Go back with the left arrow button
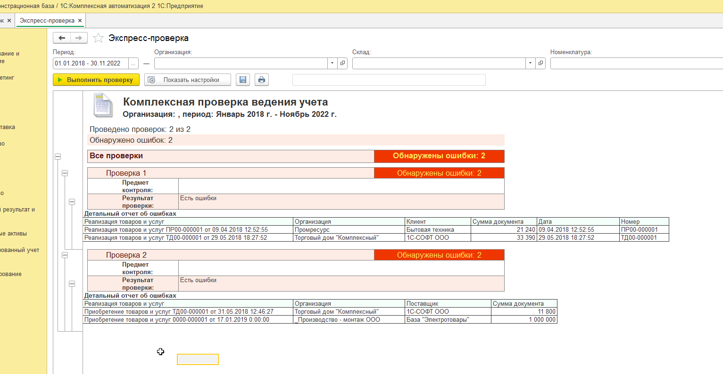This screenshot has width=723, height=374. tap(62, 38)
